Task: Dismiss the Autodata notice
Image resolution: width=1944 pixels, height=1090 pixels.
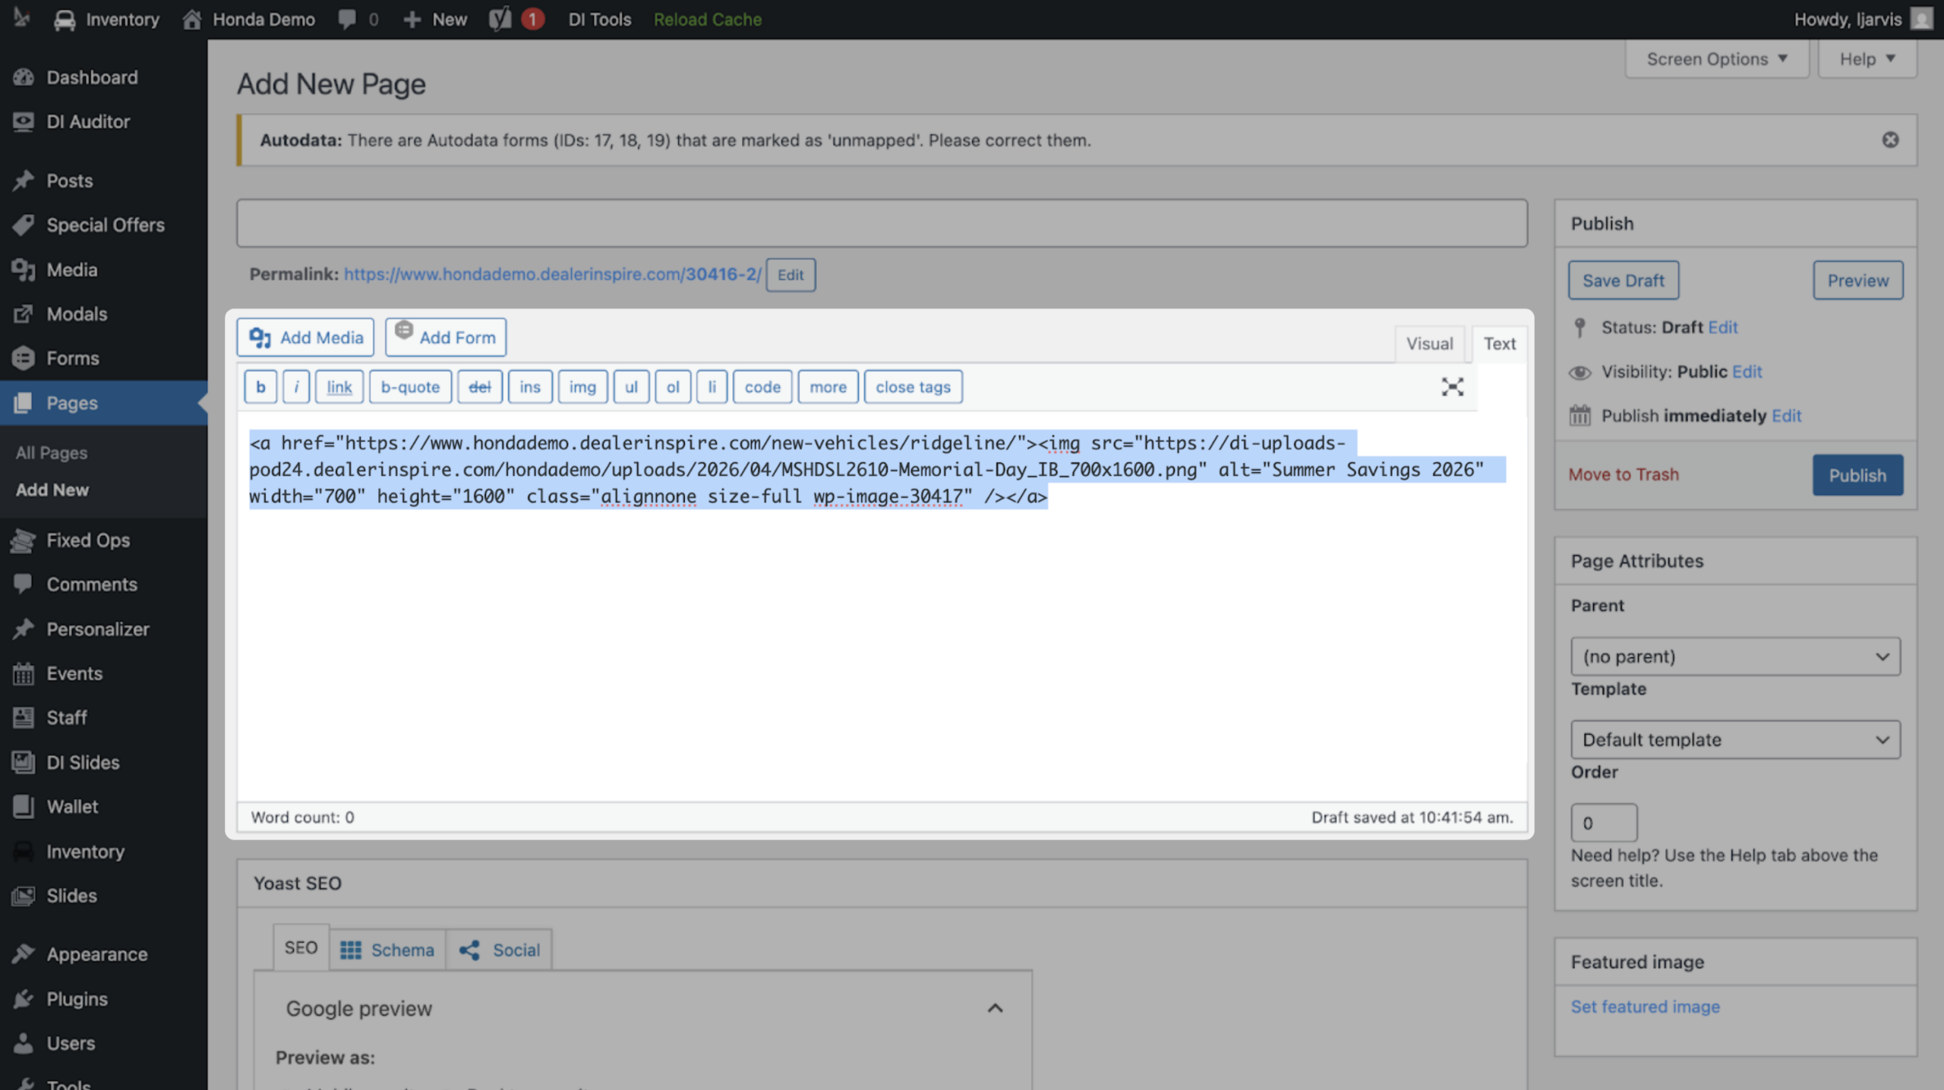Action: [1891, 140]
